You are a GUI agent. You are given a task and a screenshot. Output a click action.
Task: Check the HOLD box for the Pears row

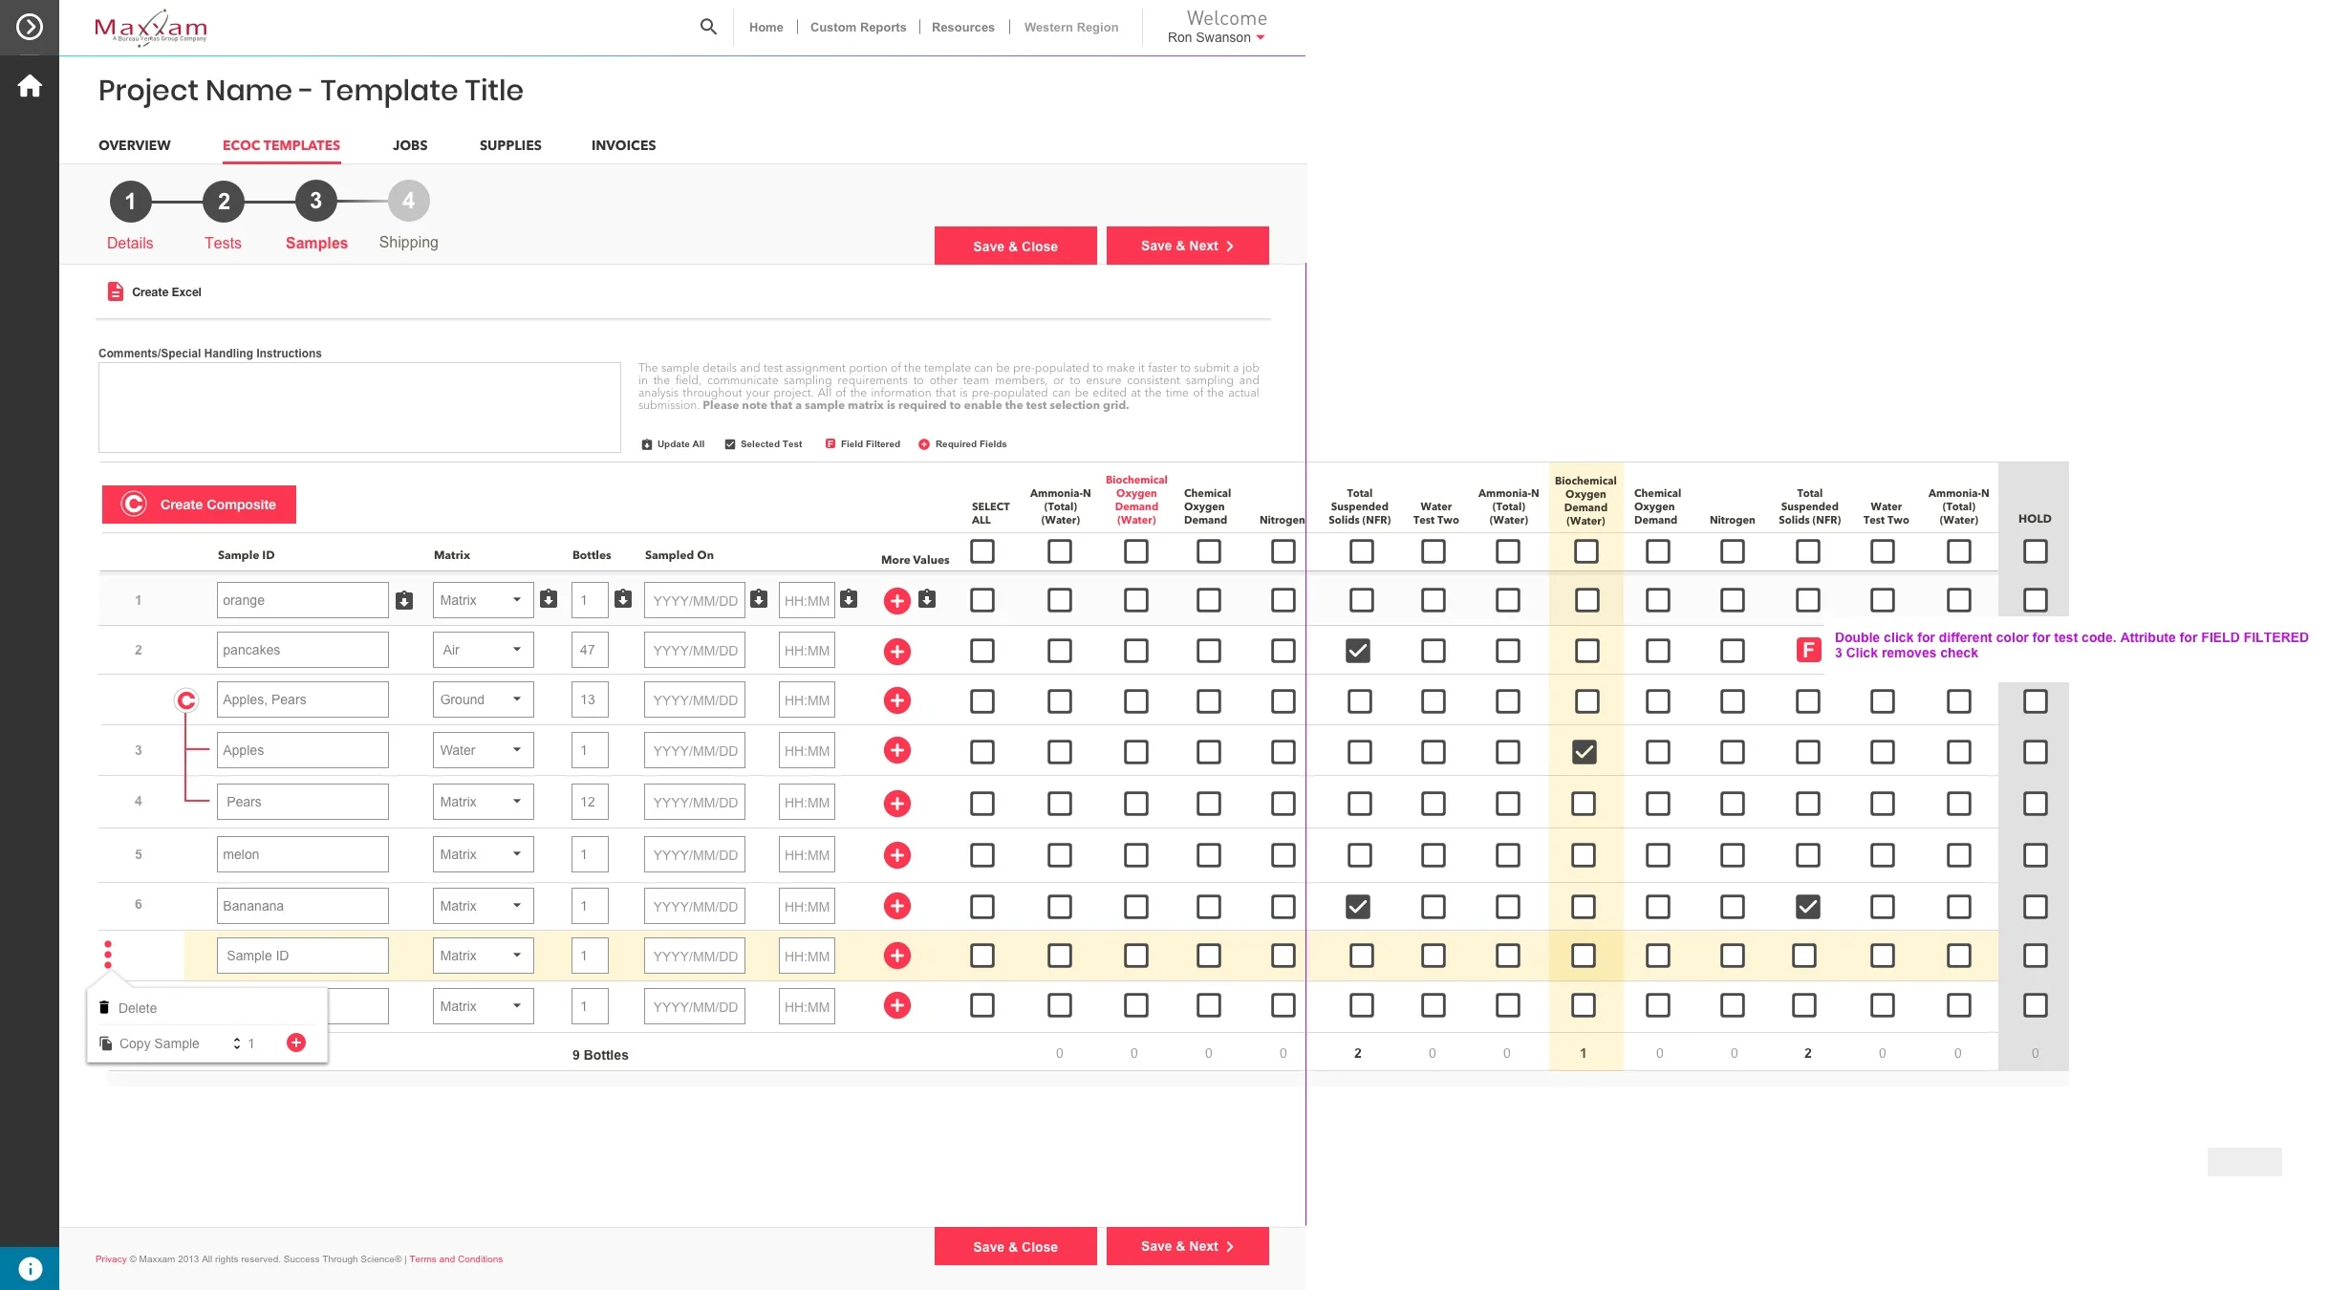tap(2035, 804)
